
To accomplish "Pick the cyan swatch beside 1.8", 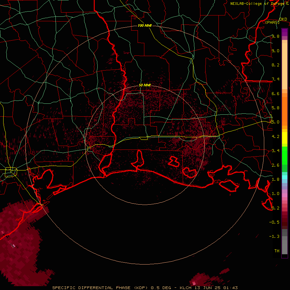I will 285,177.
